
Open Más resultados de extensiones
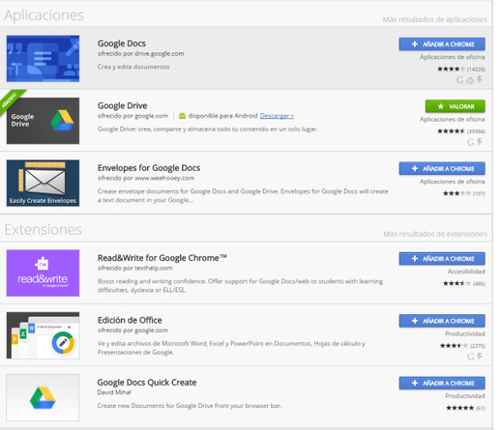(435, 234)
